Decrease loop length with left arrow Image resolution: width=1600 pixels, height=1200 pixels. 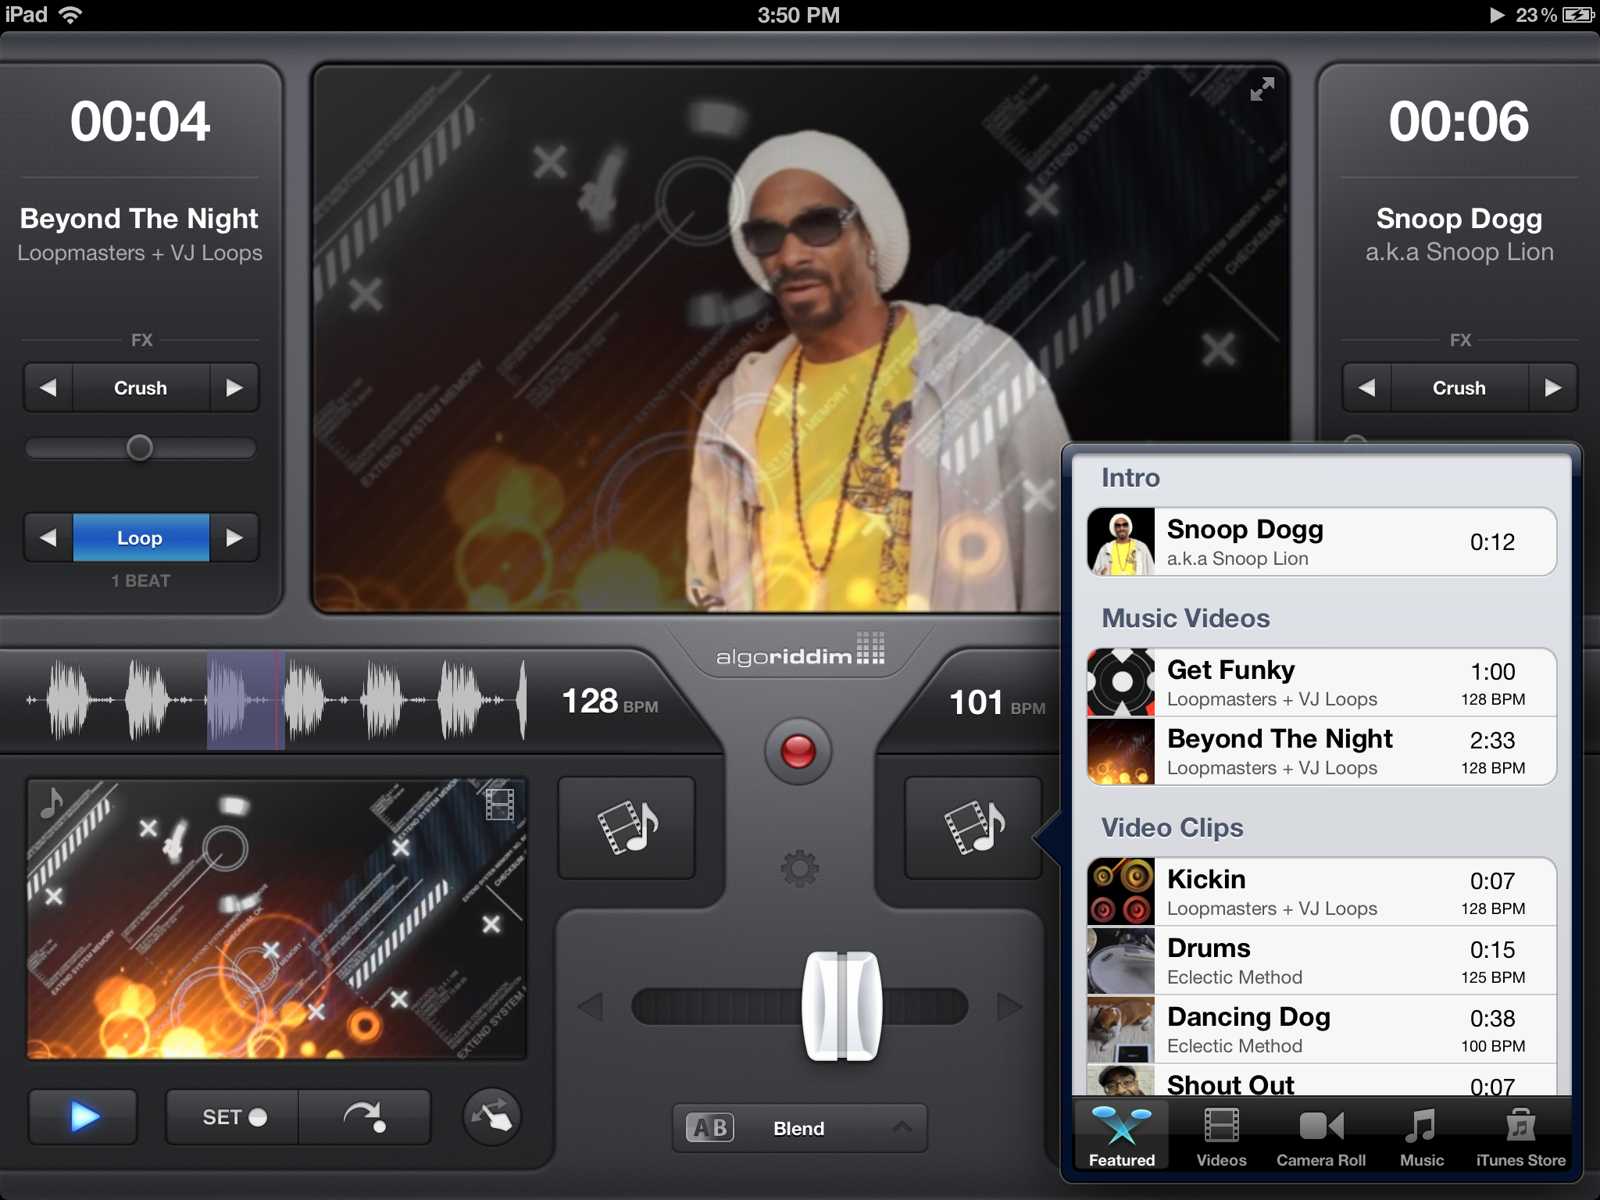pos(48,537)
